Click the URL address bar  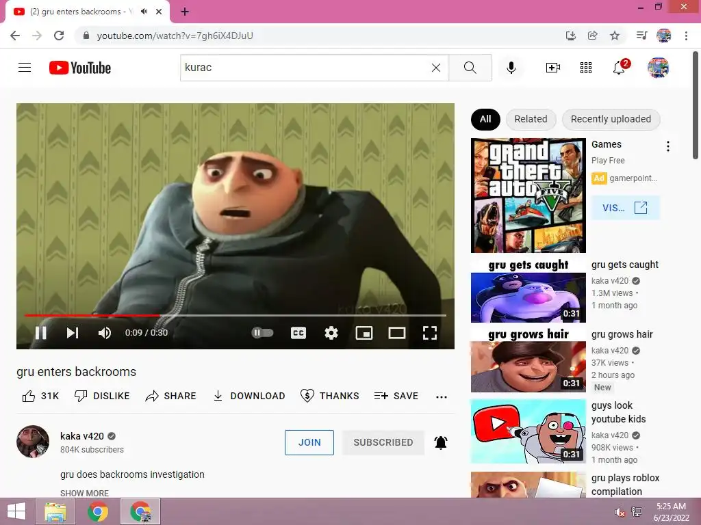tap(322, 36)
